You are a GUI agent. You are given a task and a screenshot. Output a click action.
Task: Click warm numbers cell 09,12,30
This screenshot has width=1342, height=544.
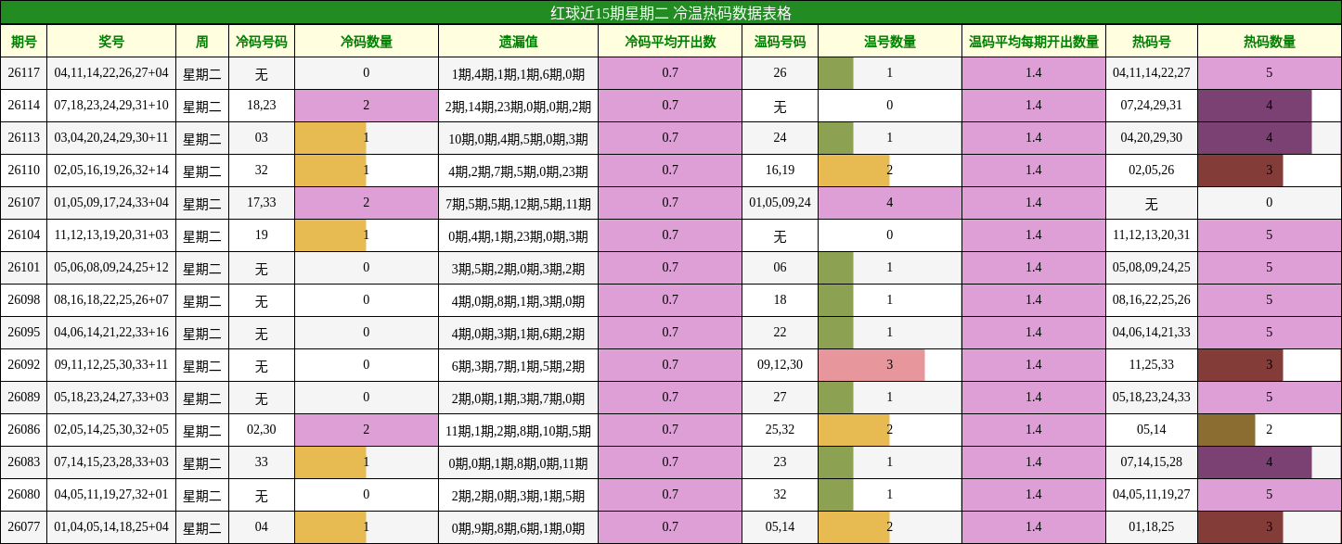click(780, 365)
